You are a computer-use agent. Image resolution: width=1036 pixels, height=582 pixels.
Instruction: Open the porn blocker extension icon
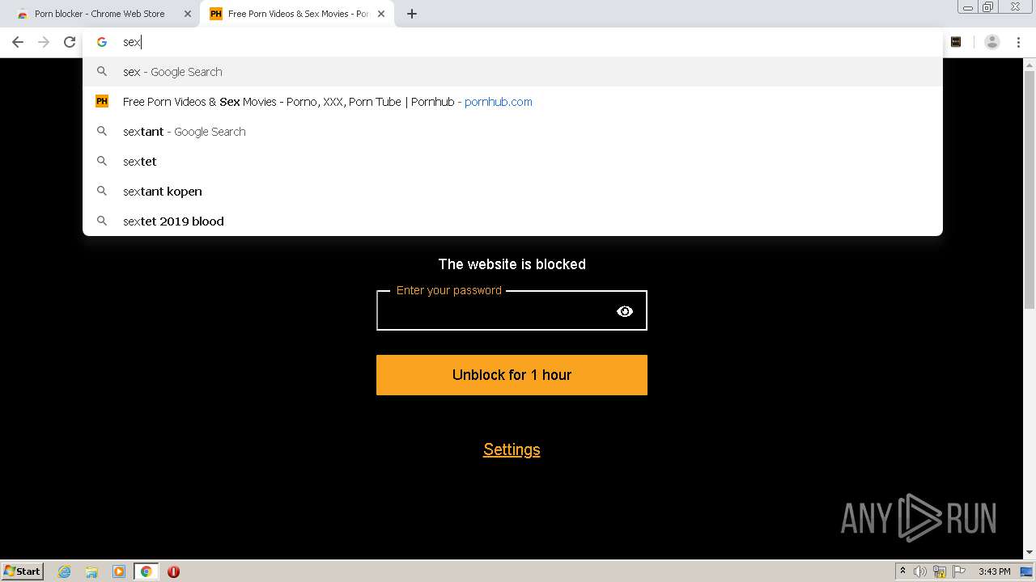point(956,42)
